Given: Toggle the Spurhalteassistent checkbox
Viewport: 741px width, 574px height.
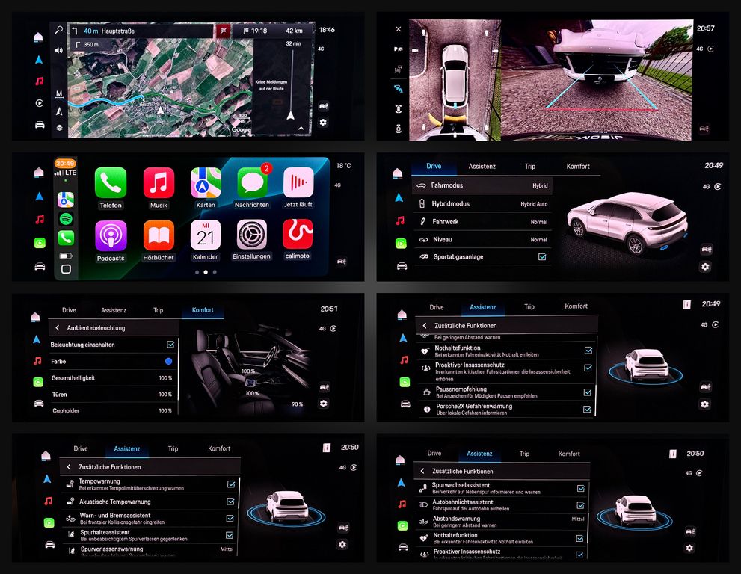Looking at the screenshot, I should tap(230, 535).
